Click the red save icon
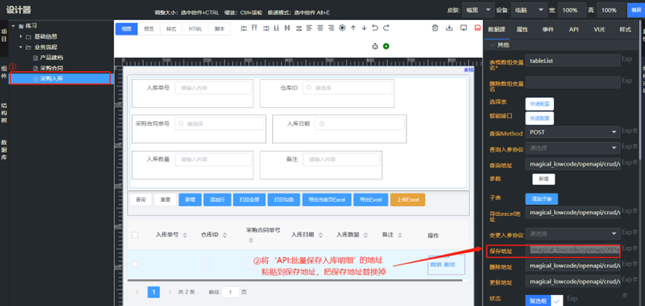 (x=477, y=28)
